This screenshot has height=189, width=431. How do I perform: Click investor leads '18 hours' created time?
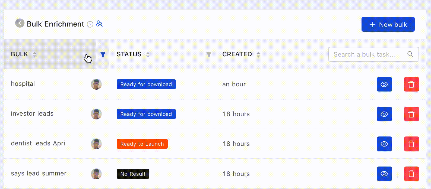[236, 114]
